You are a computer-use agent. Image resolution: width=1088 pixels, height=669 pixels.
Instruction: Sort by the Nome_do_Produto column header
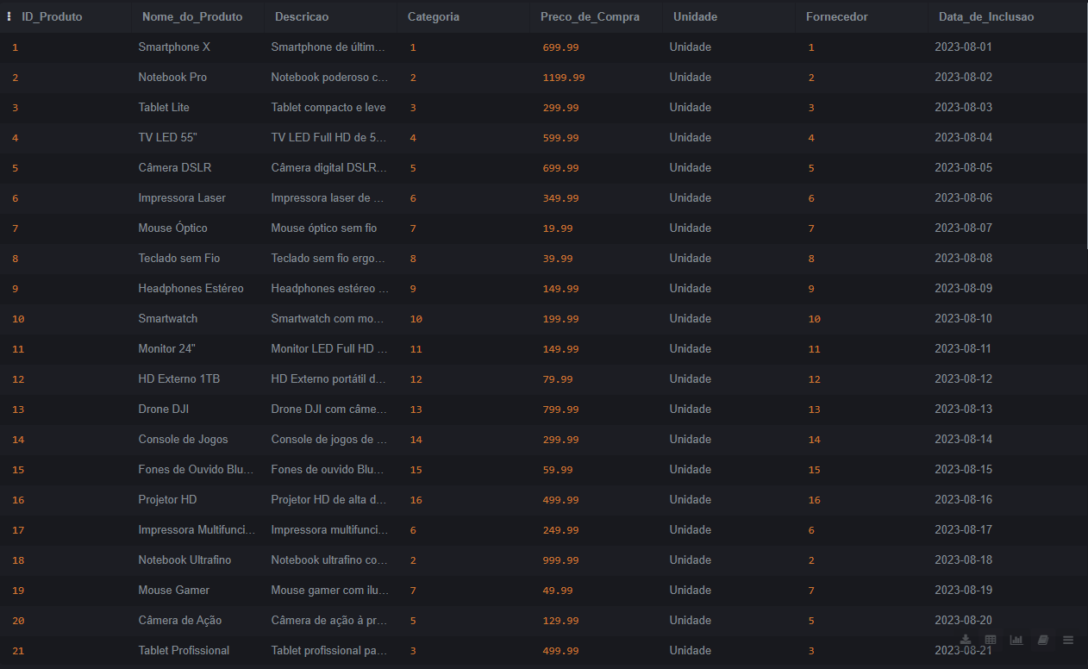[192, 16]
